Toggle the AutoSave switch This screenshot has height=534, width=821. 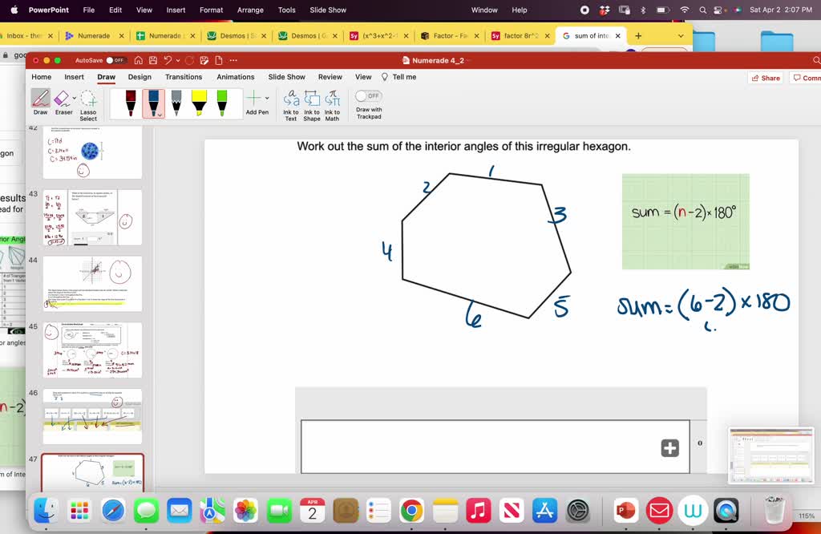pyautogui.click(x=116, y=60)
